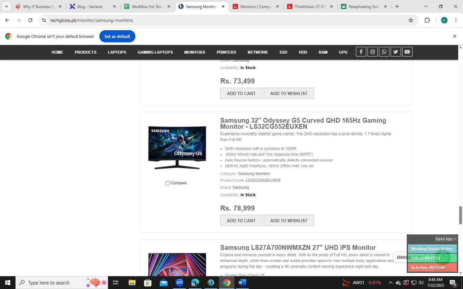Viewport: 463px width, 289px height.
Task: Add Odyssey G5 Rs. 78,999 to cart
Action: click(241, 221)
